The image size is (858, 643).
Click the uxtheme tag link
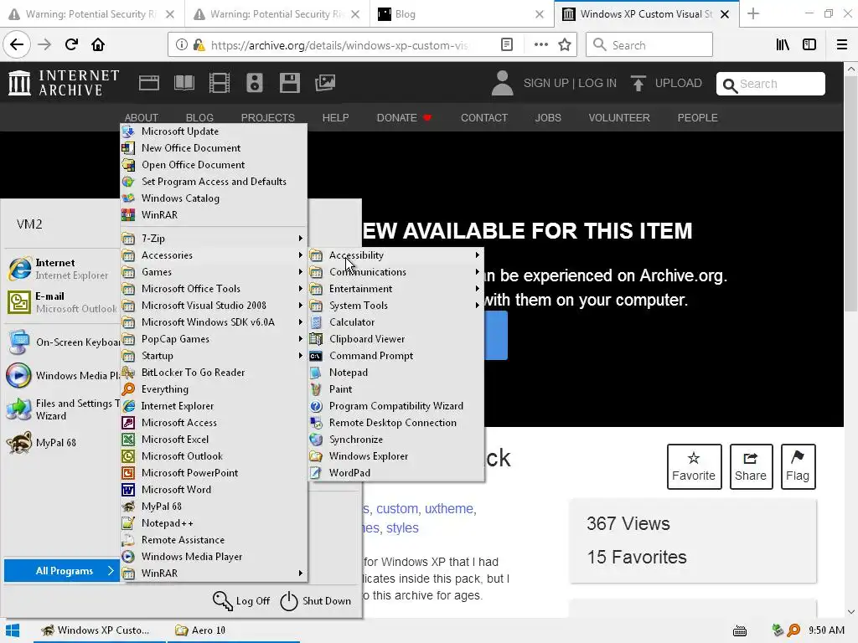pyautogui.click(x=449, y=508)
